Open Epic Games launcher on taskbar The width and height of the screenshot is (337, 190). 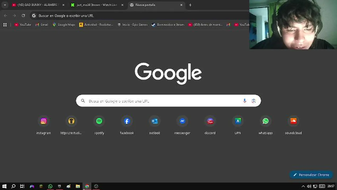pos(59,186)
